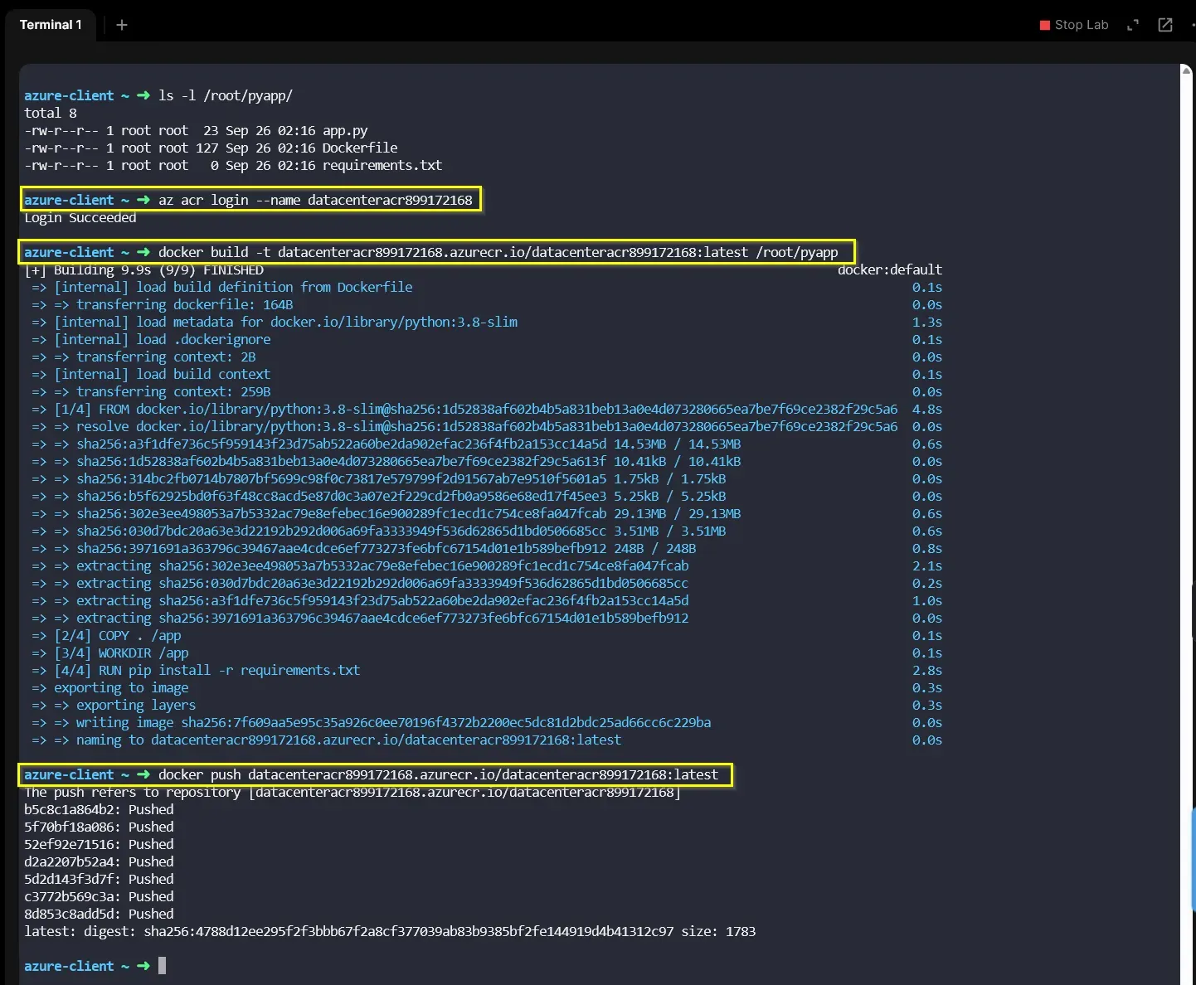The image size is (1196, 985).
Task: Click the 'ls -l /root/pyapp/' command
Action: click(x=226, y=95)
